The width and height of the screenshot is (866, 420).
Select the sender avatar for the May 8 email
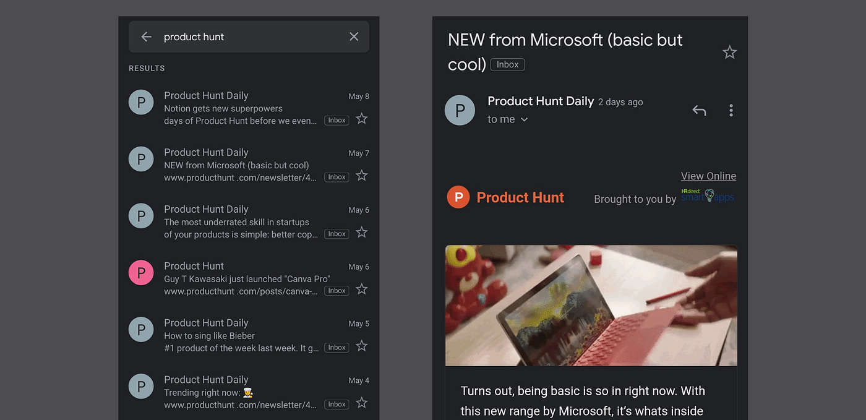click(141, 102)
